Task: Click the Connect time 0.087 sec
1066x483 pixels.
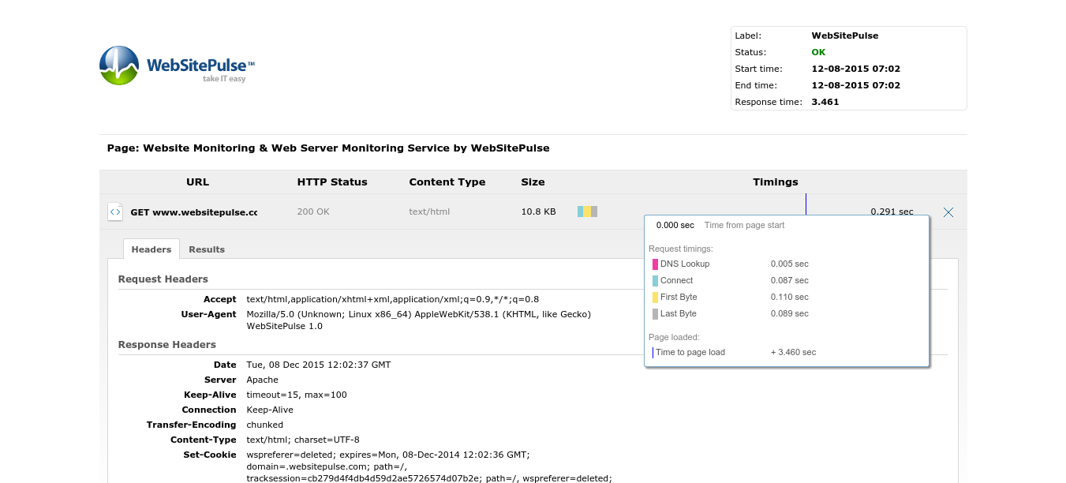Action: click(x=790, y=280)
